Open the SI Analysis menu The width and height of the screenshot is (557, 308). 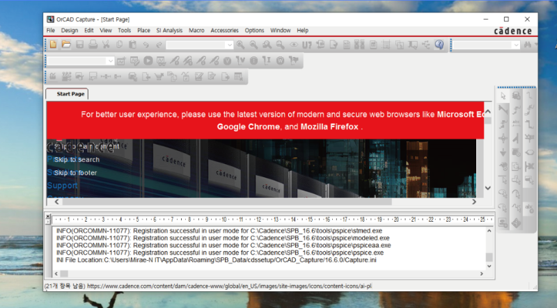(x=169, y=31)
